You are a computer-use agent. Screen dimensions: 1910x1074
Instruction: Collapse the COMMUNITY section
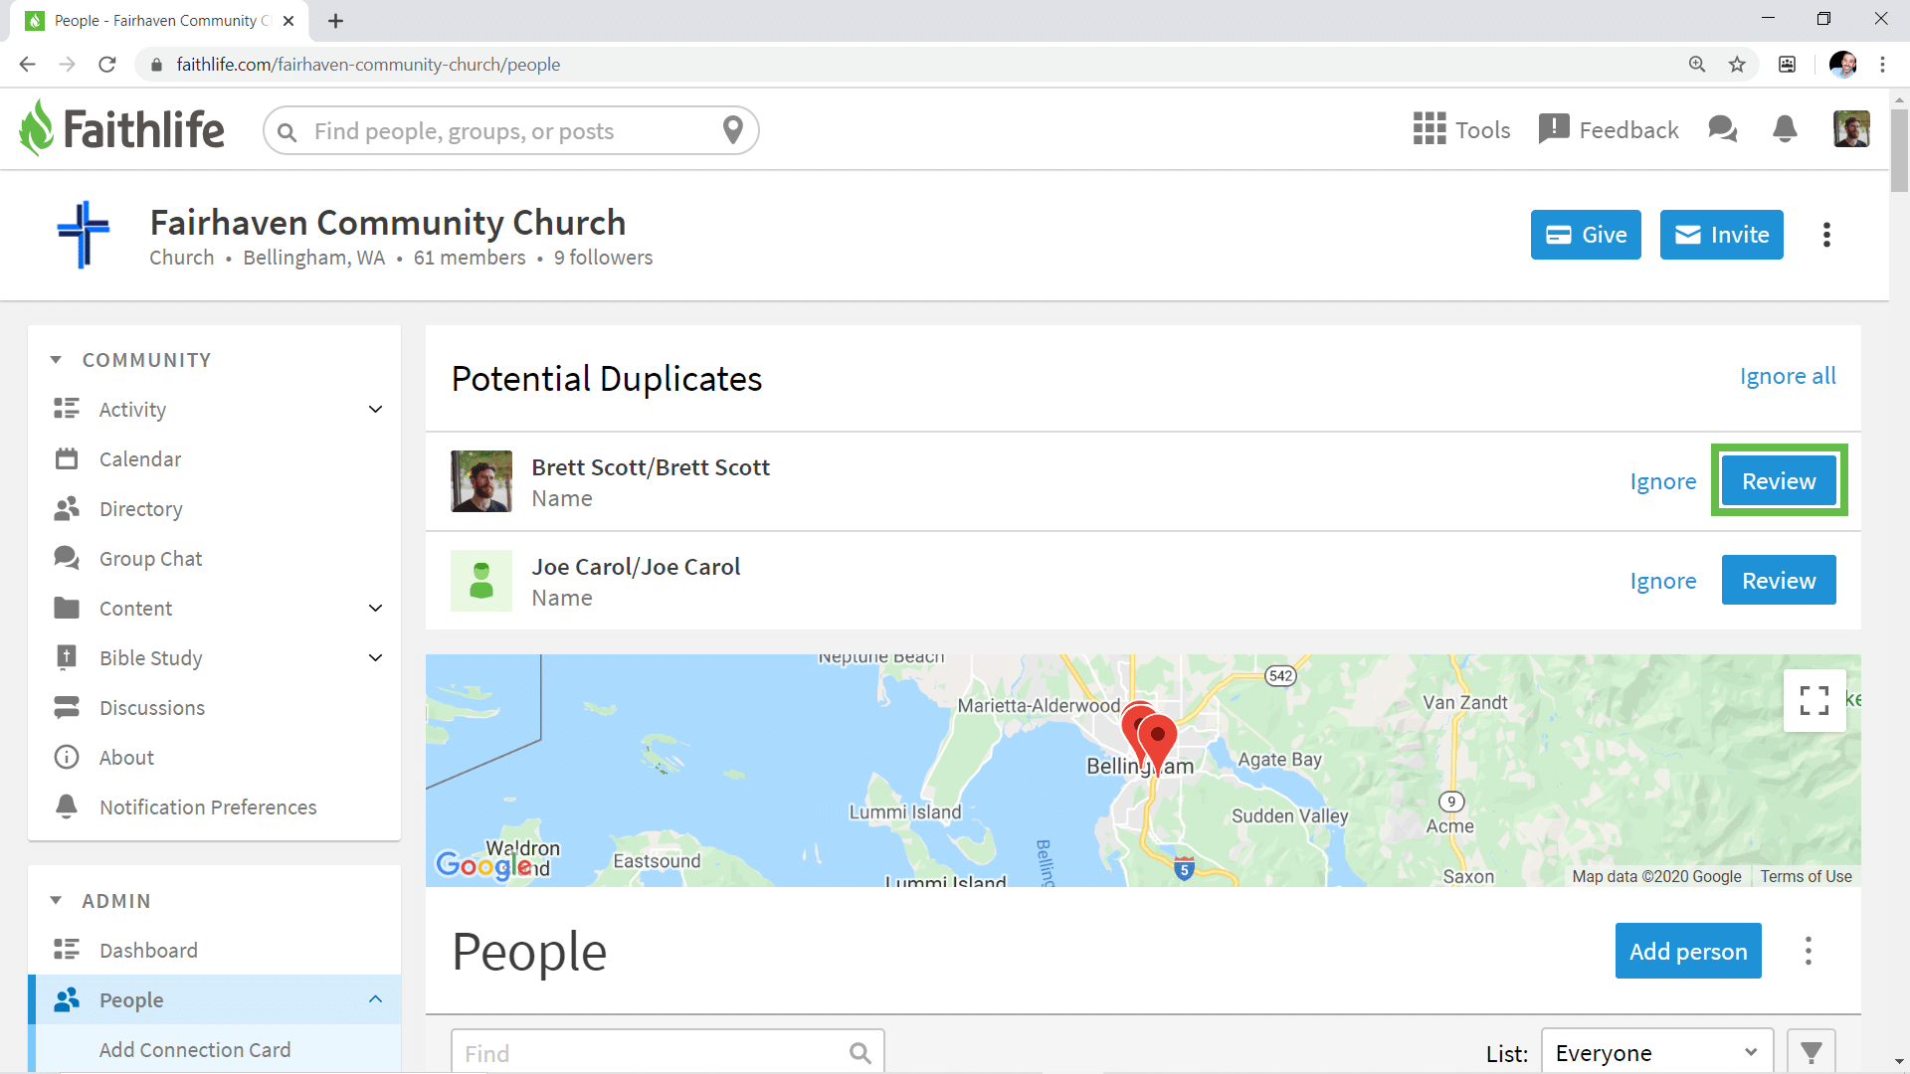(x=56, y=360)
